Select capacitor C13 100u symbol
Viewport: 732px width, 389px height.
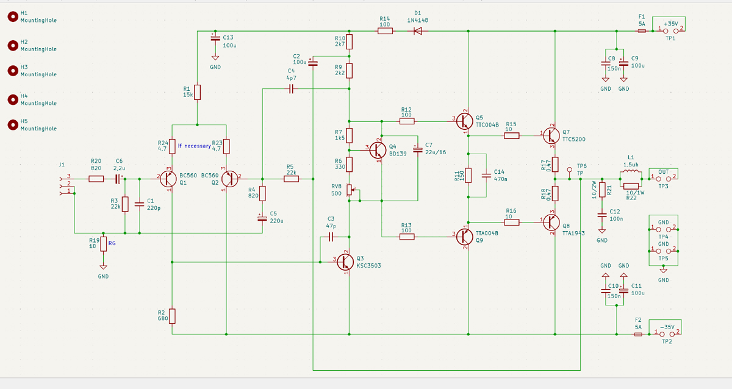point(214,39)
